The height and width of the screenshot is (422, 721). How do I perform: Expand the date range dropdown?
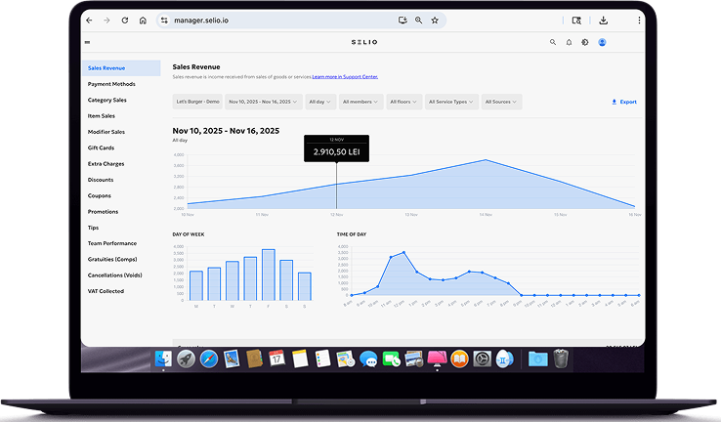[264, 102]
